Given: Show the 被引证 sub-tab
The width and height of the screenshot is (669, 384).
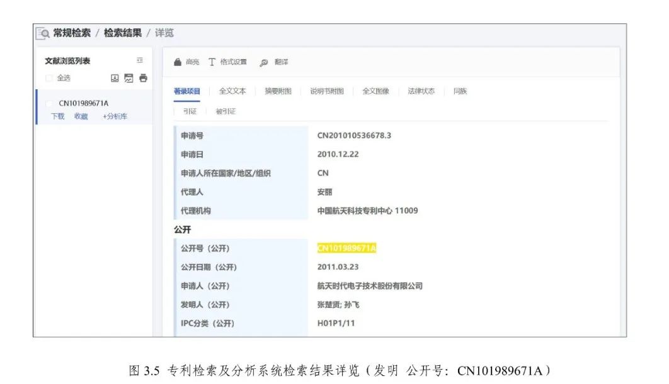Looking at the screenshot, I should coord(226,111).
